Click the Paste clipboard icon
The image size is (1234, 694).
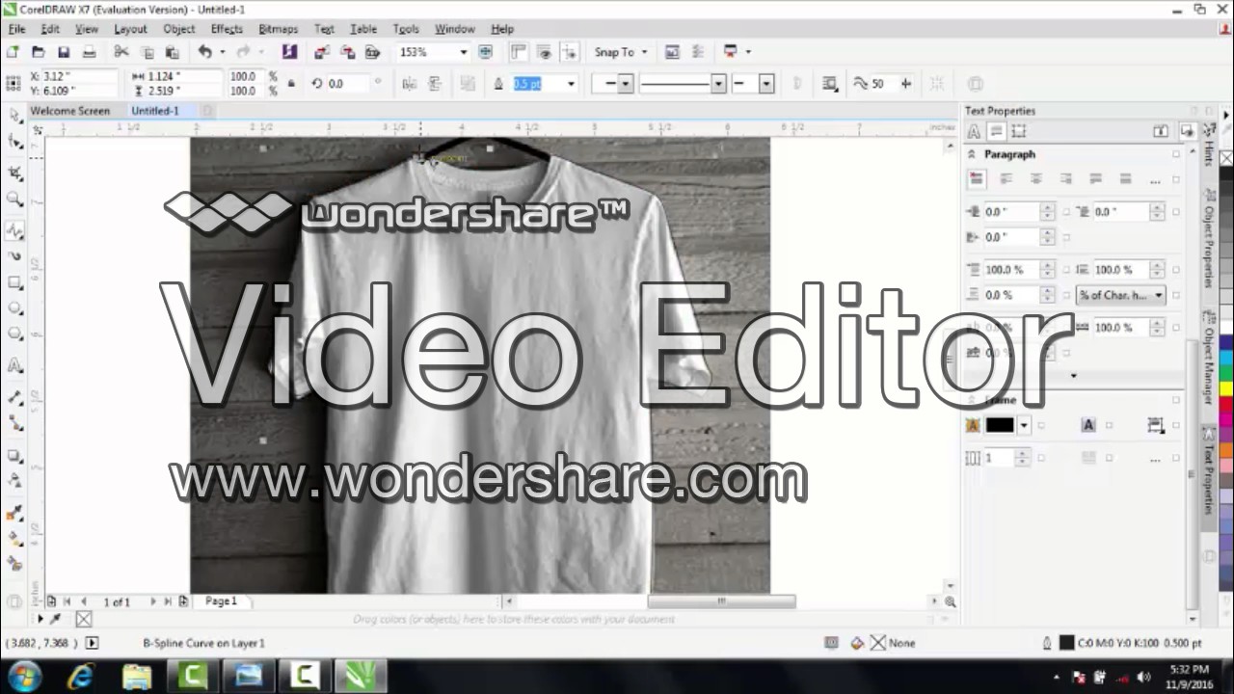point(173,52)
